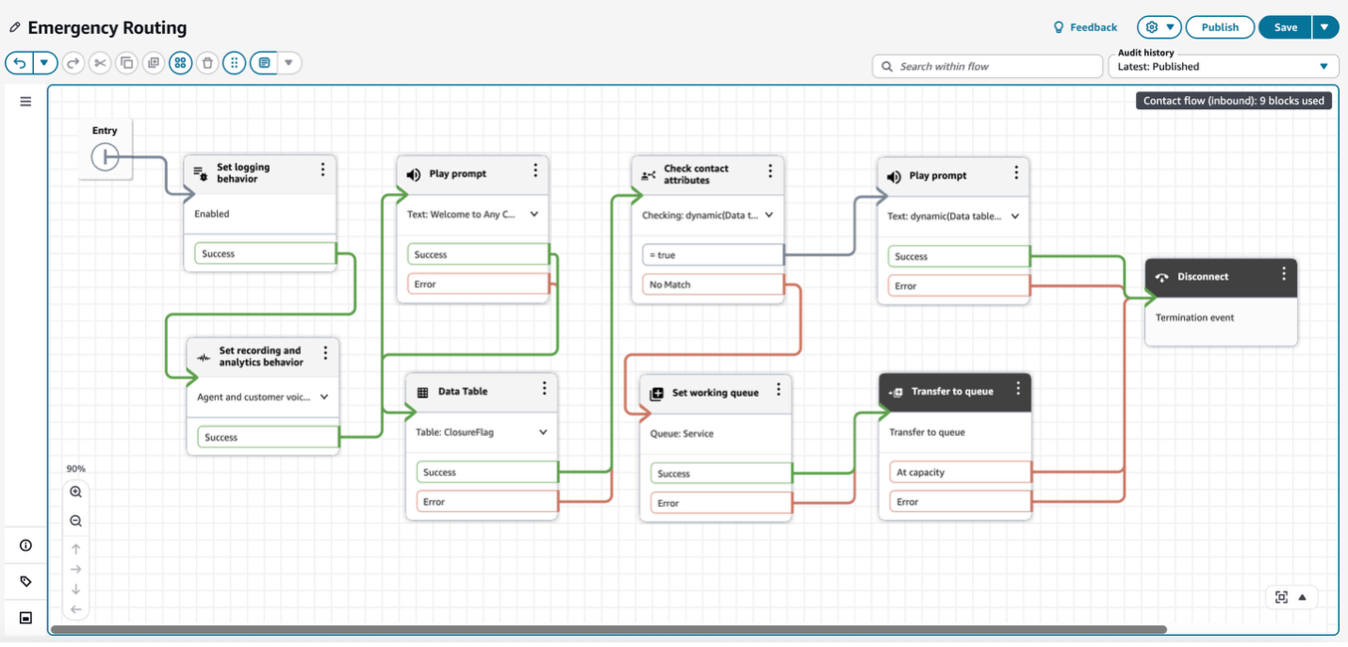Click the Redo icon
This screenshot has width=1348, height=647.
(73, 62)
